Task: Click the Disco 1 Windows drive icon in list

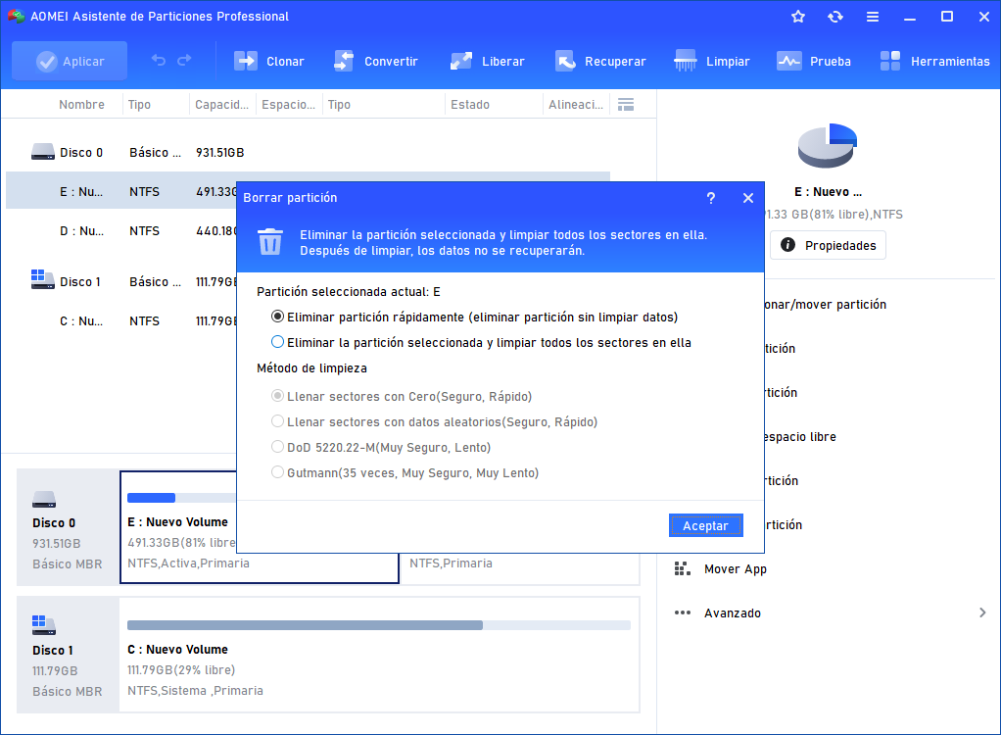Action: (43, 279)
